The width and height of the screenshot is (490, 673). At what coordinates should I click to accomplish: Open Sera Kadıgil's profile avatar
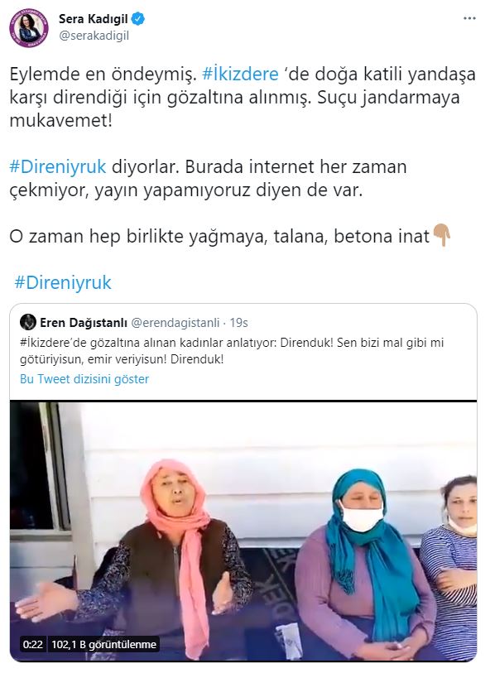29,27
